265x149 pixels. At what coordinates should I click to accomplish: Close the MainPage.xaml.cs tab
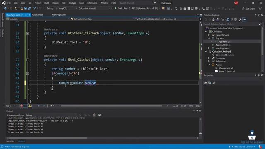coord(29,15)
